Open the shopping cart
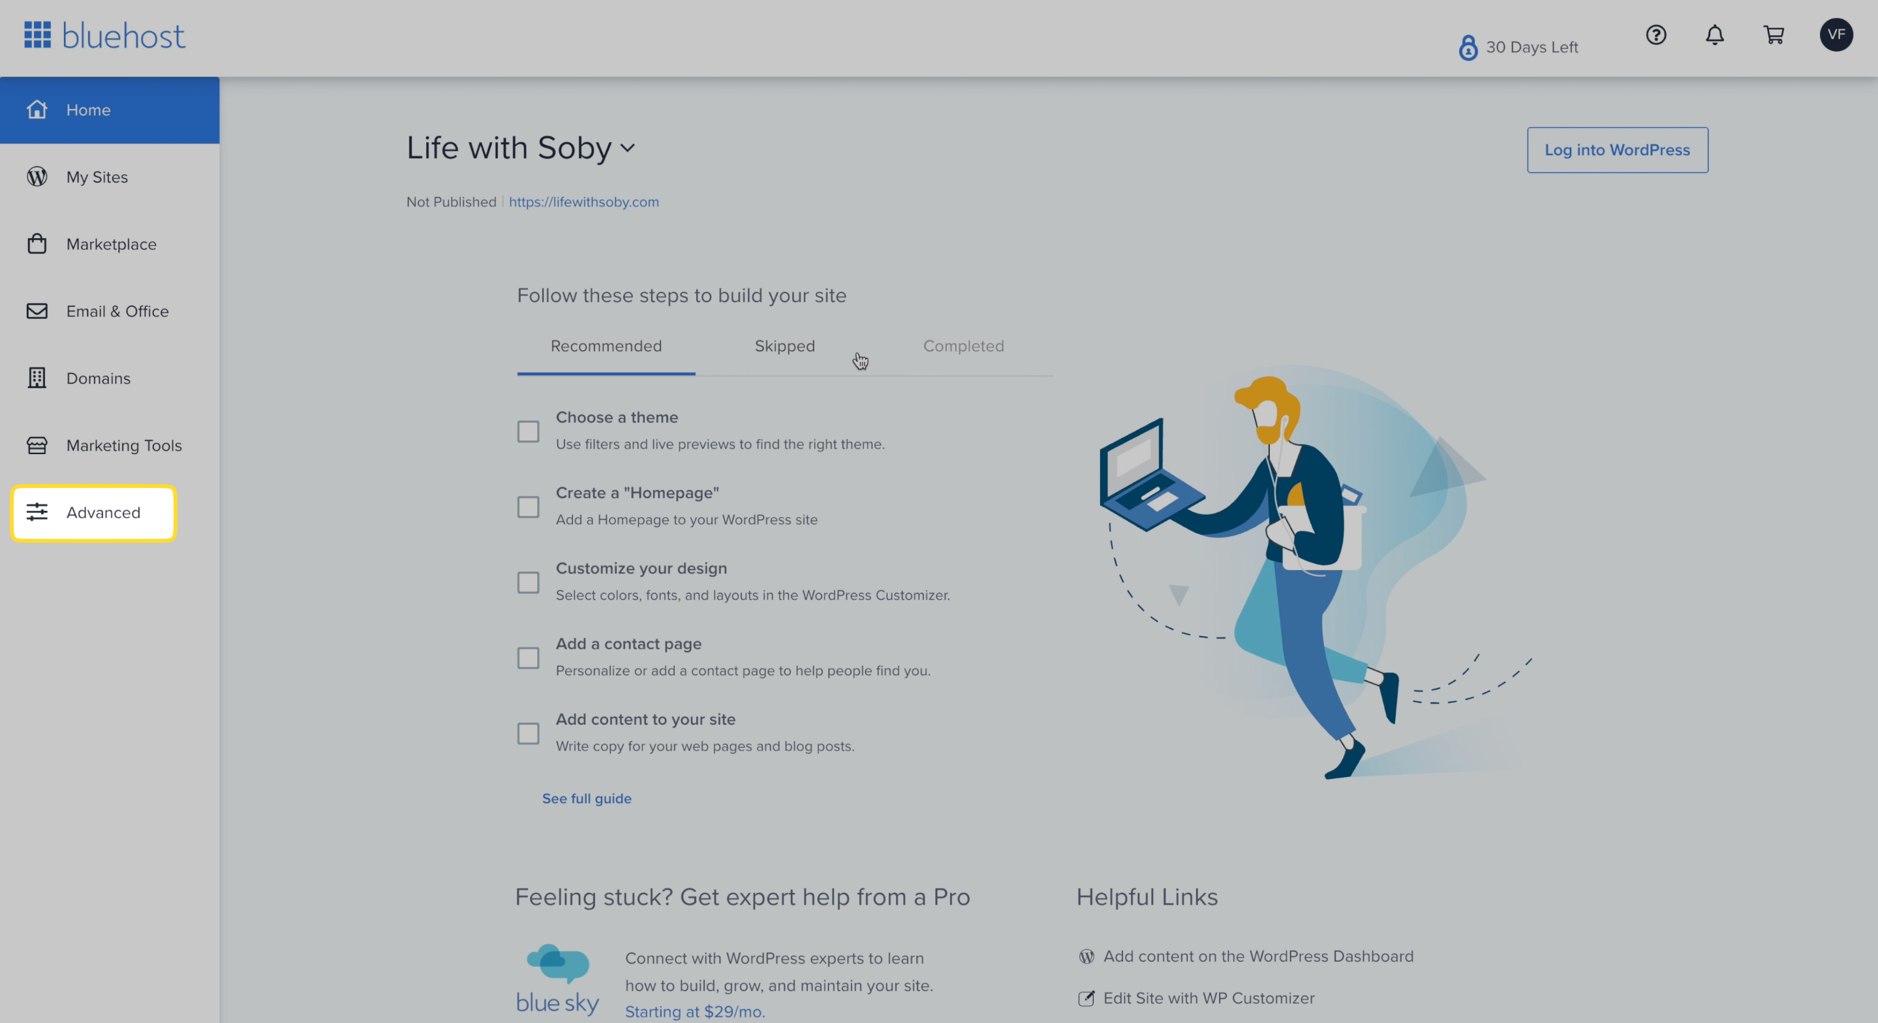Image resolution: width=1878 pixels, height=1023 pixels. pos(1774,35)
